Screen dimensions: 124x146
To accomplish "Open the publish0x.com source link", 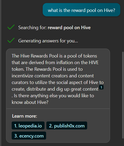I will click(x=67, y=126).
